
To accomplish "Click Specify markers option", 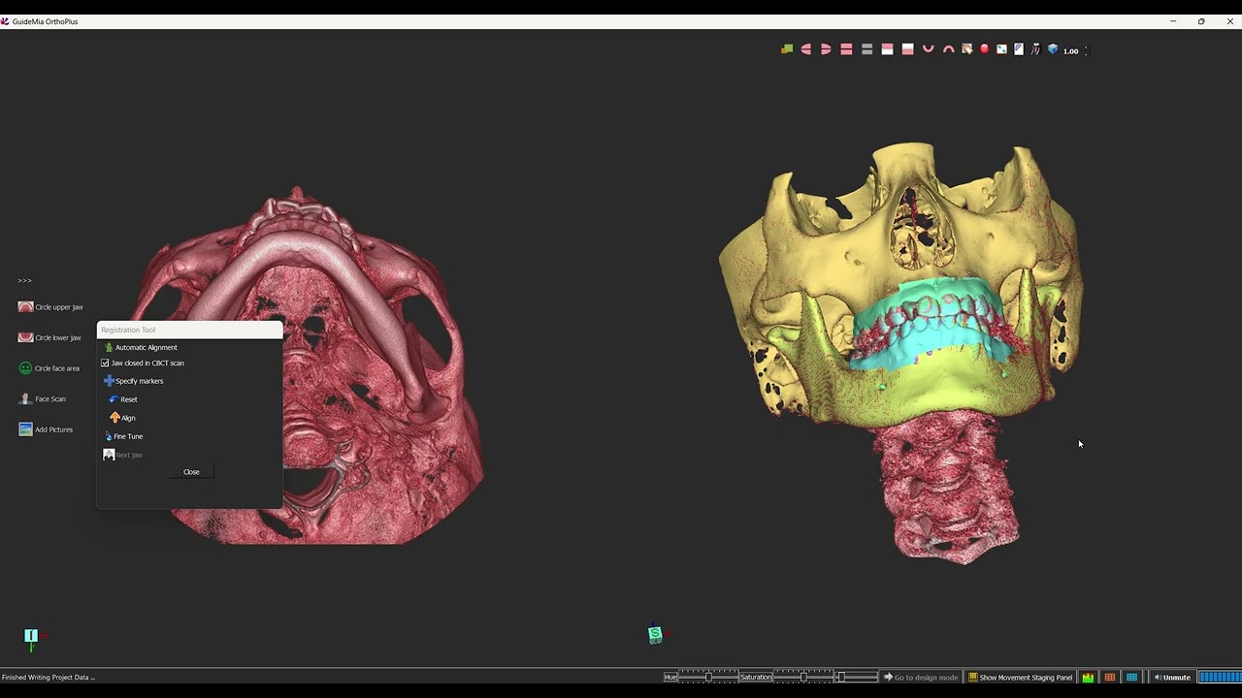I will [x=134, y=381].
